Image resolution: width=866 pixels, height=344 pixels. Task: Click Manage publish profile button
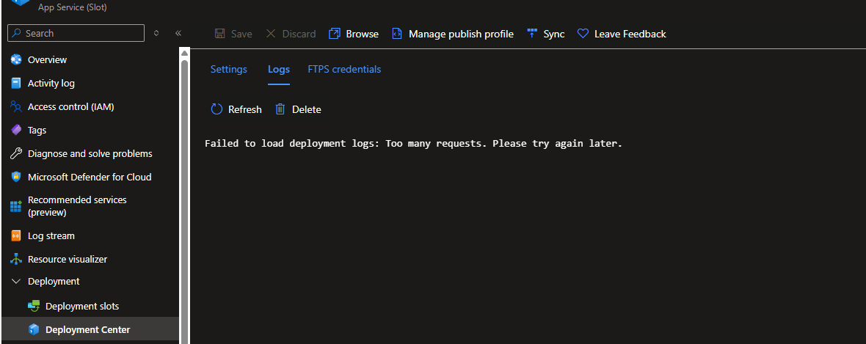click(461, 34)
